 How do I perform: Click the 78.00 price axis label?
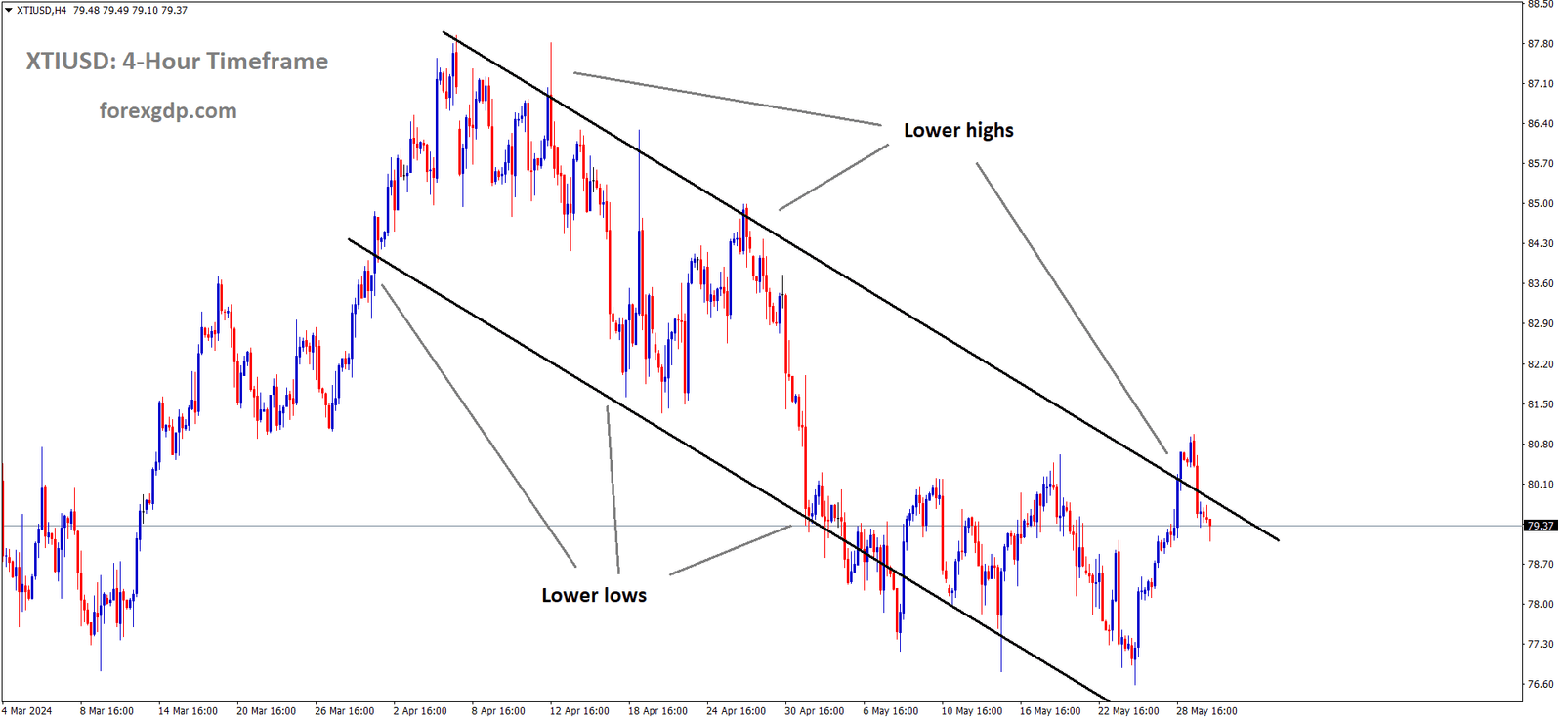point(1541,605)
